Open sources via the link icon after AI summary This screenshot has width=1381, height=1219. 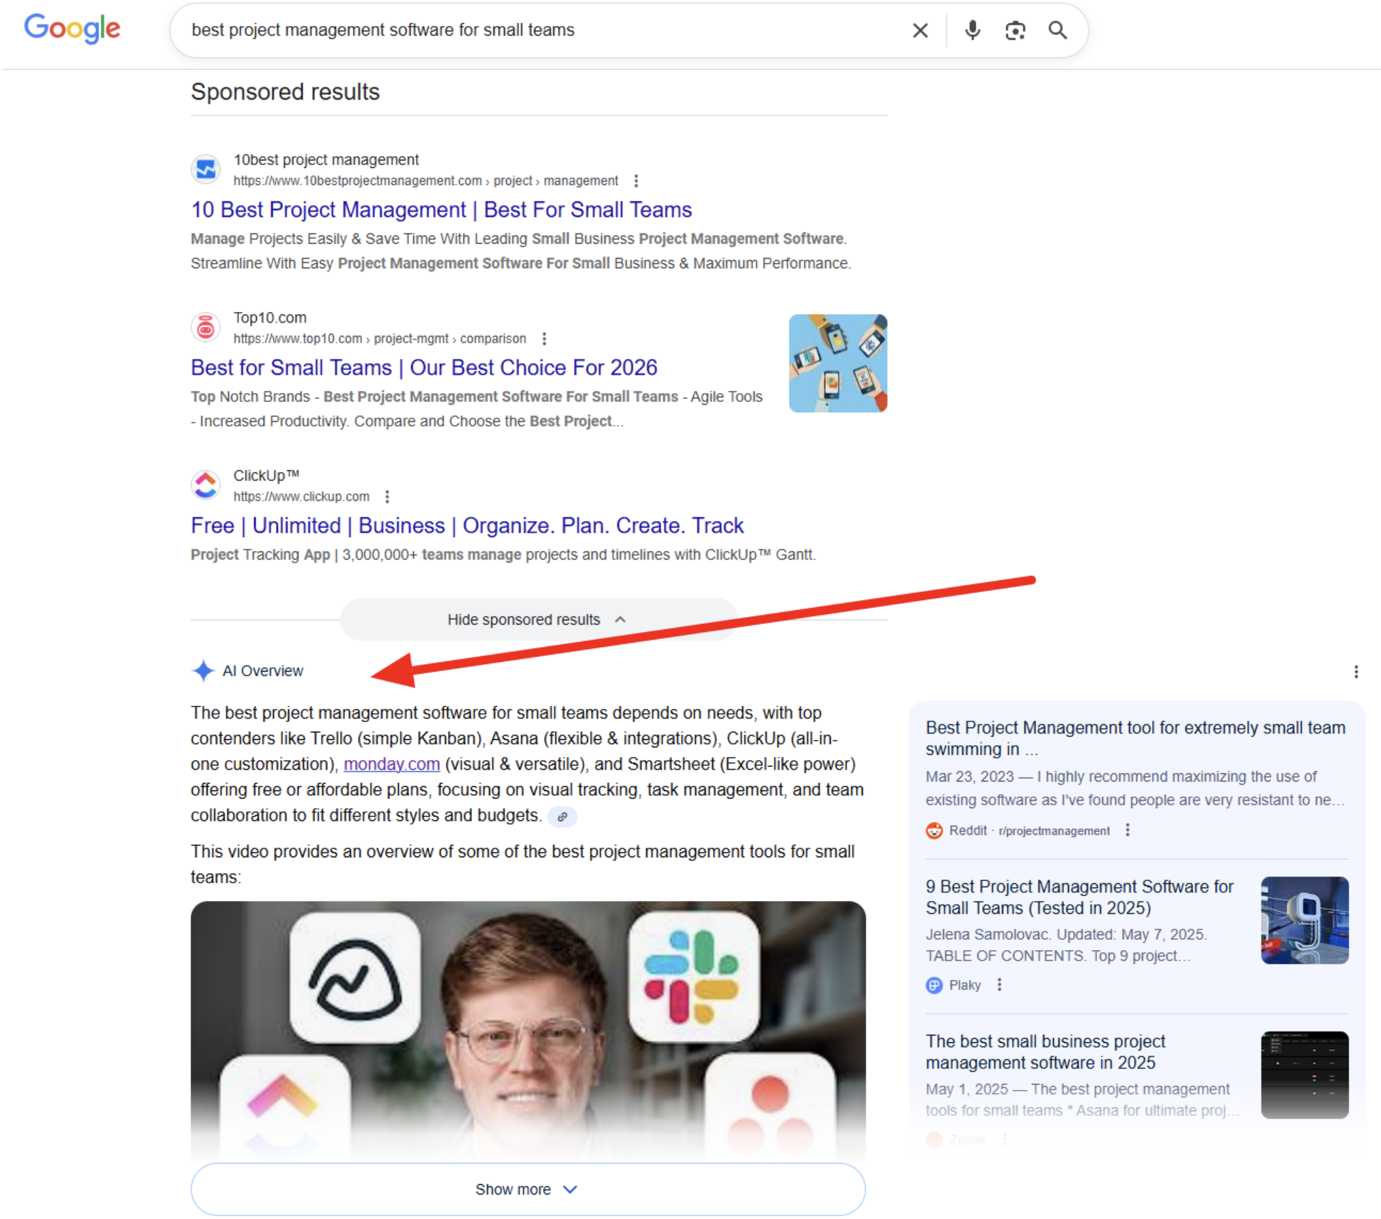pyautogui.click(x=562, y=816)
